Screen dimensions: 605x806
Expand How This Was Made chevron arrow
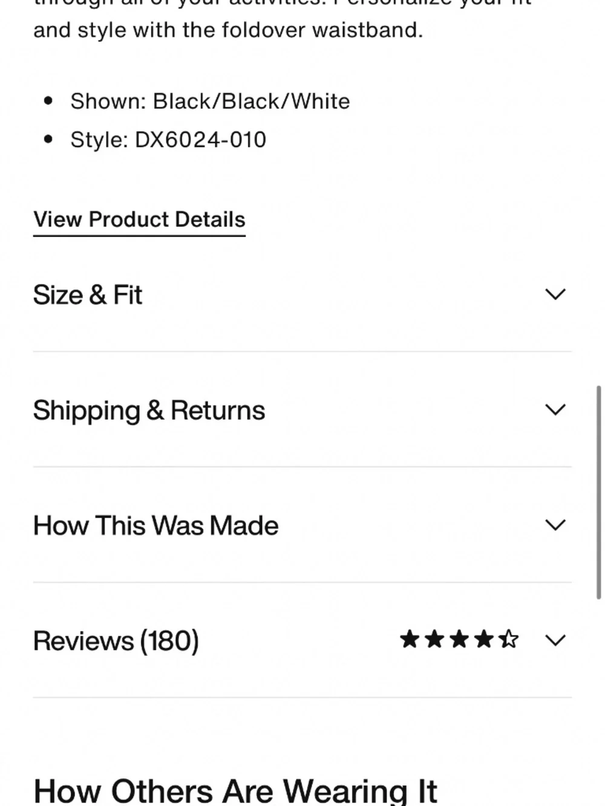tap(555, 525)
